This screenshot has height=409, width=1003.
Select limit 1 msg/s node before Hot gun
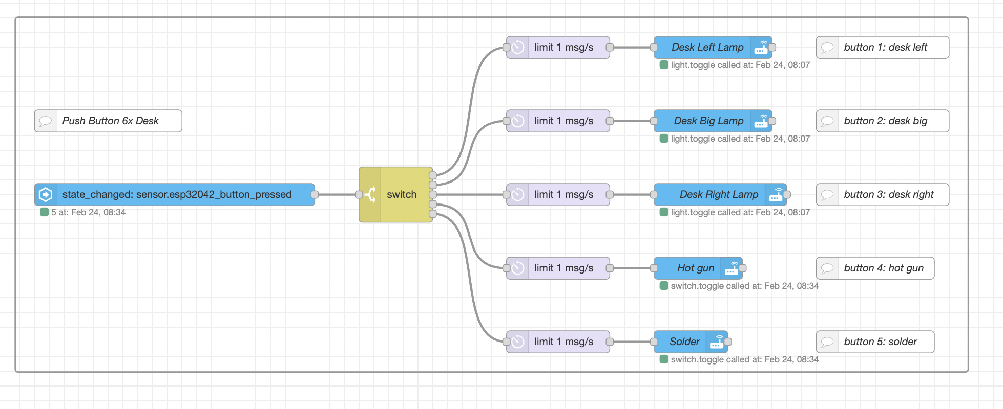point(558,268)
